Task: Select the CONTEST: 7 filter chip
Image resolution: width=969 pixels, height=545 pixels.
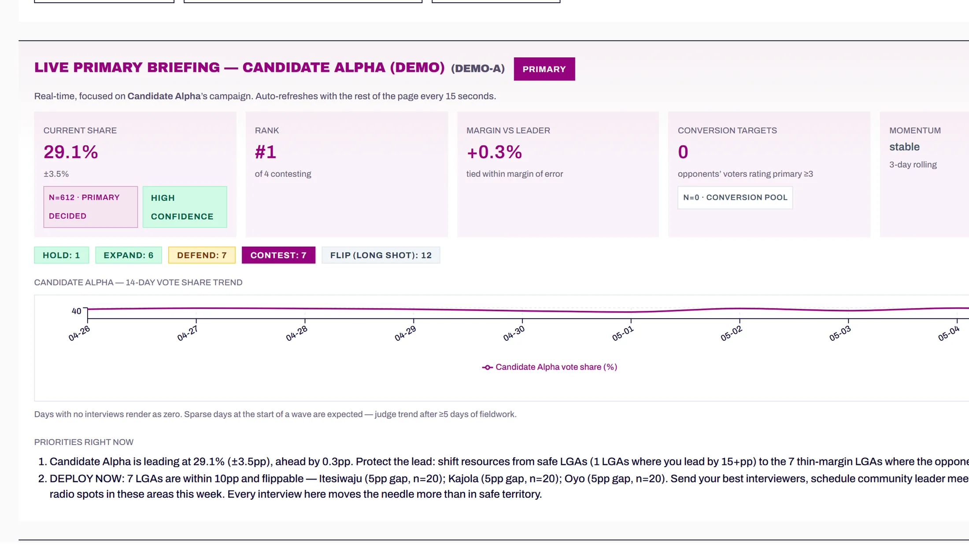Action: click(278, 255)
